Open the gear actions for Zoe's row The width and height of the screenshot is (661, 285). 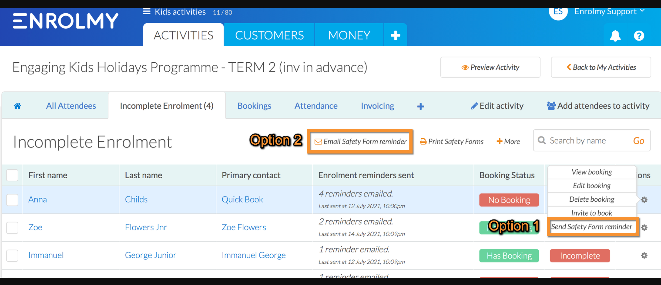click(x=644, y=227)
